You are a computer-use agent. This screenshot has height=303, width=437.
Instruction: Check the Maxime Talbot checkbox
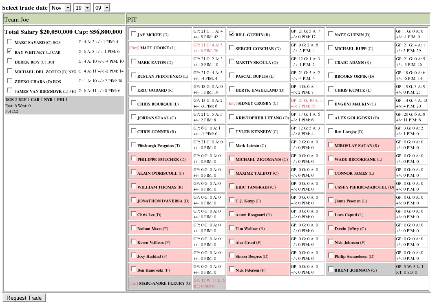tap(232, 172)
